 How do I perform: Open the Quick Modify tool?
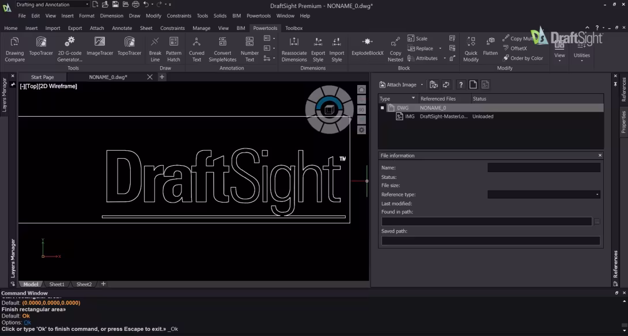click(471, 49)
